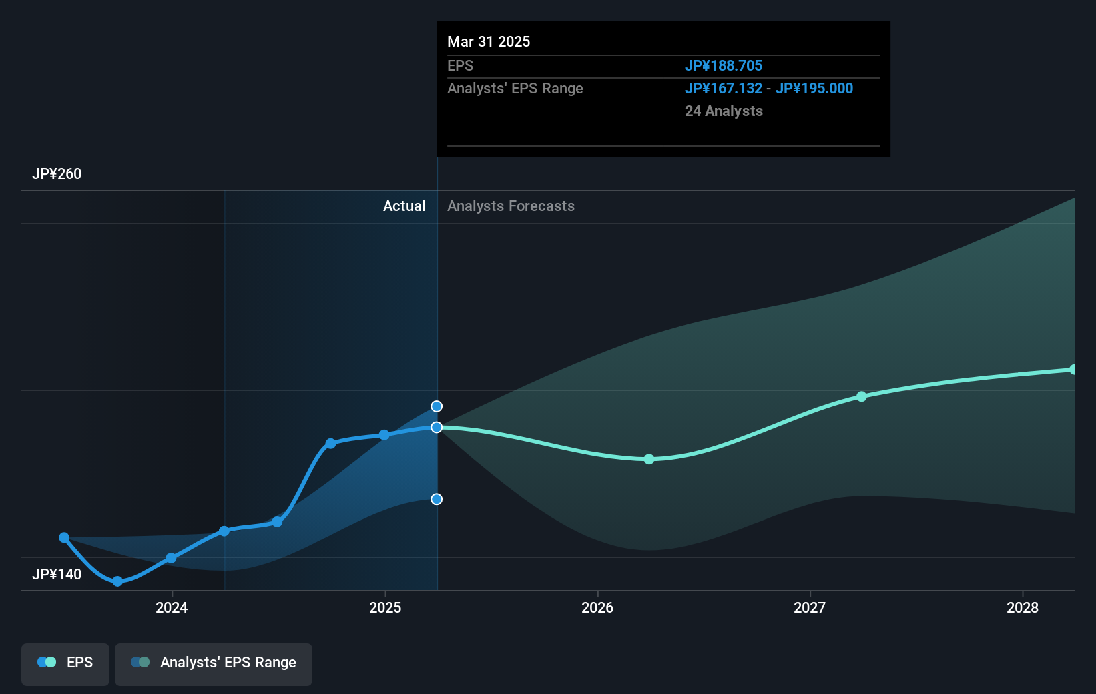This screenshot has height=694, width=1096.
Task: Click the JP¥260 y-axis label
Action: pos(57,174)
